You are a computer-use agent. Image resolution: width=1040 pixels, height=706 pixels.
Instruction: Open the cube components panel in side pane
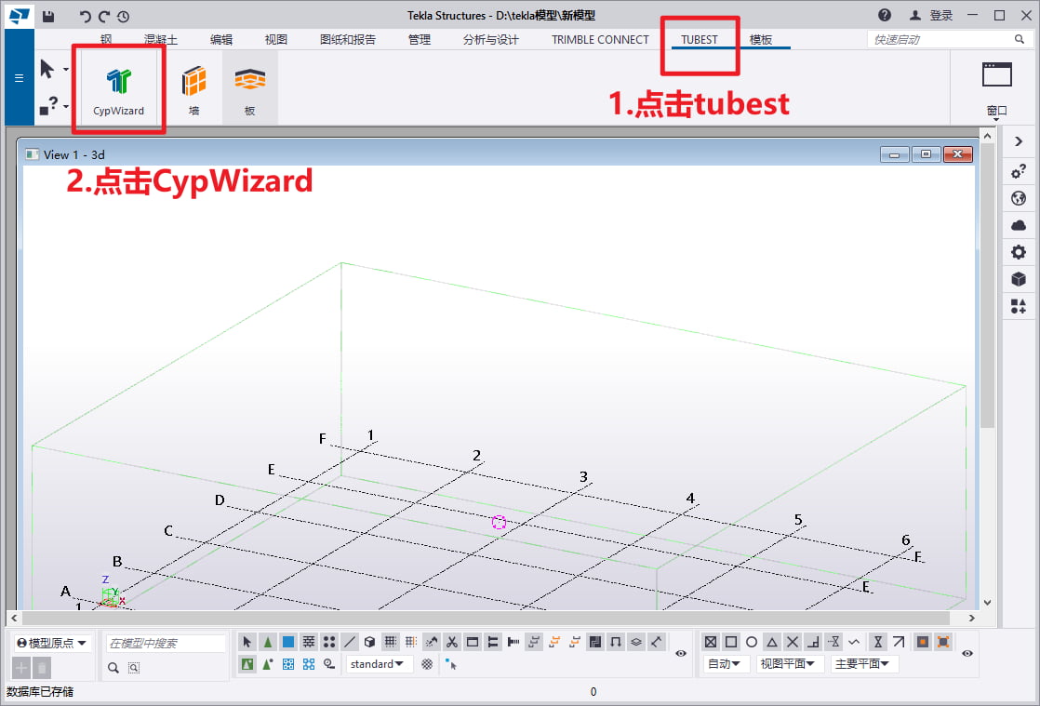1019,279
